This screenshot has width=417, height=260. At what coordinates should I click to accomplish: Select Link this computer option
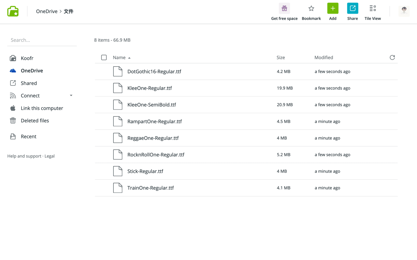coord(42,108)
